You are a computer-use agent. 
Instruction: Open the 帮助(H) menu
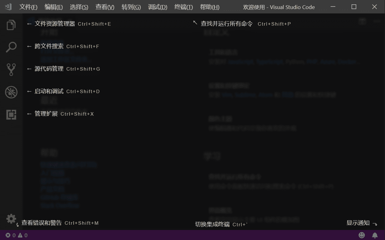click(x=209, y=7)
